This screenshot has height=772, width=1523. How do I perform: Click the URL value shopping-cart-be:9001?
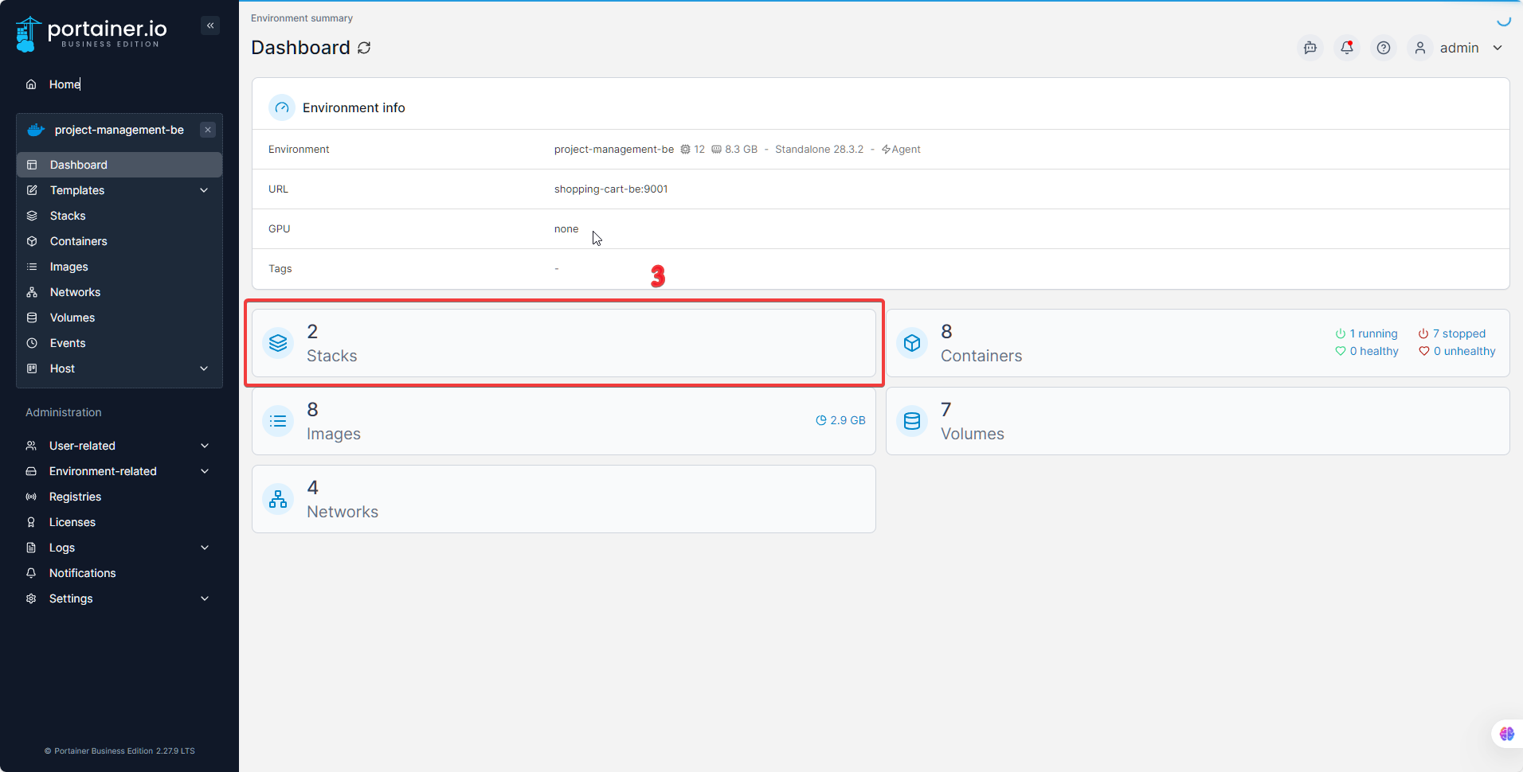[x=611, y=189]
